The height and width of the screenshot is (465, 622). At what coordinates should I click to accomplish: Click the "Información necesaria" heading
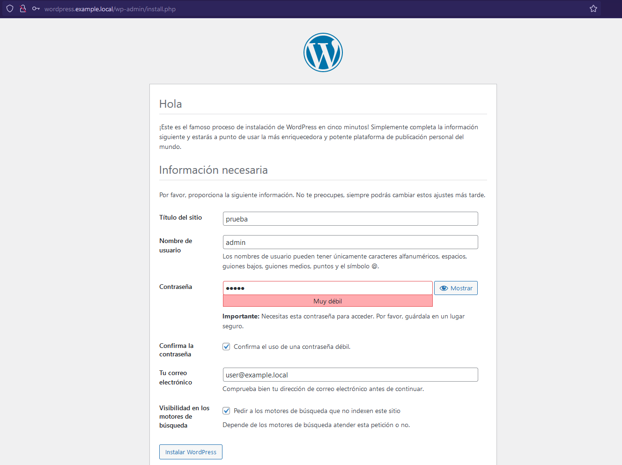coord(214,170)
